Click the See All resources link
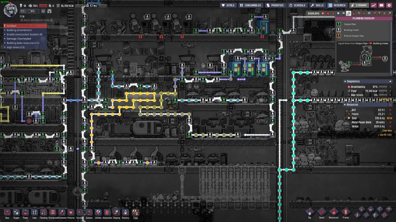 coord(385,135)
